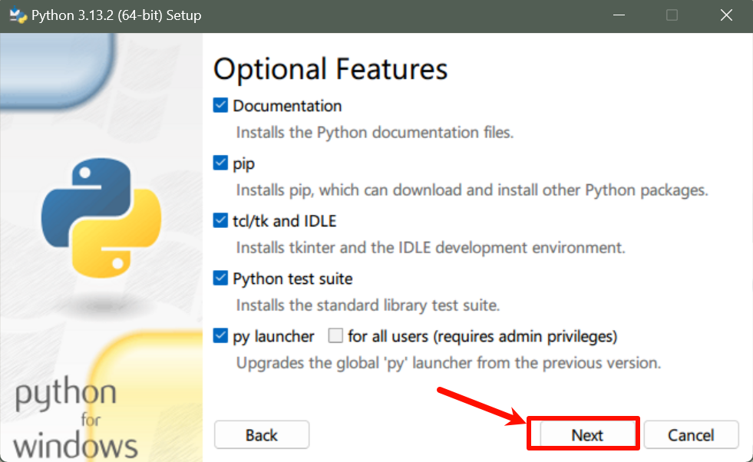Viewport: 753px width, 462px height.
Task: Click the disabled maximize button
Action: (672, 15)
